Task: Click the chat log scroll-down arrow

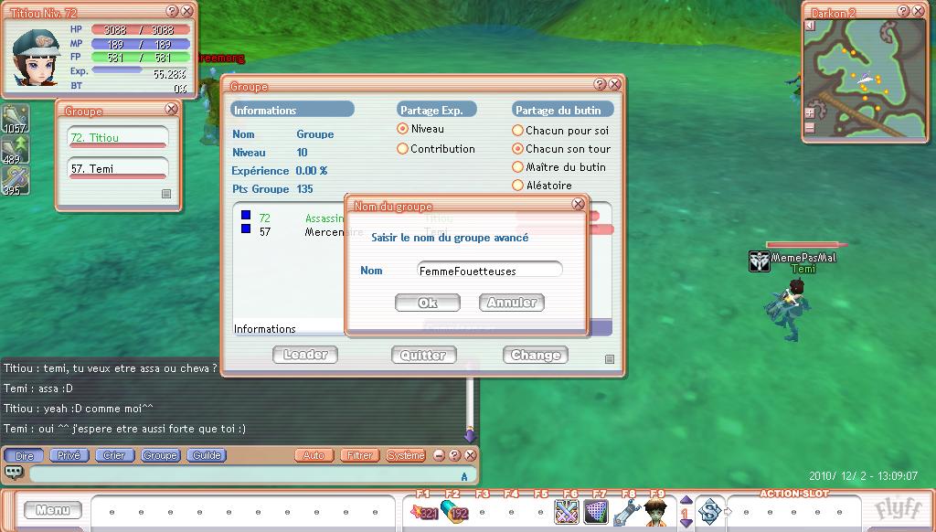Action: click(x=470, y=435)
